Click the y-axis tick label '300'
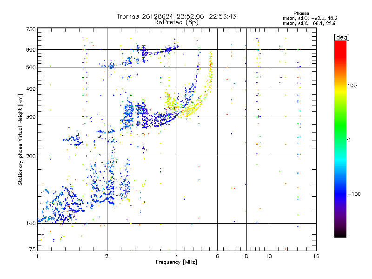 31,117
